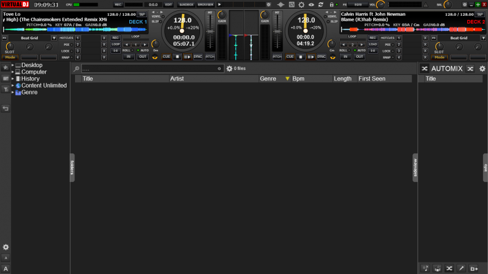Expand the History tree node
The image size is (488, 274).
[13, 79]
